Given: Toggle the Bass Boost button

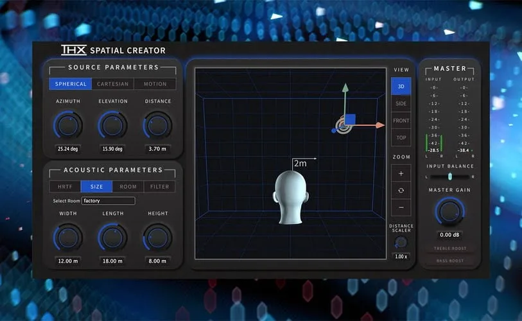Looking at the screenshot, I should click(449, 261).
